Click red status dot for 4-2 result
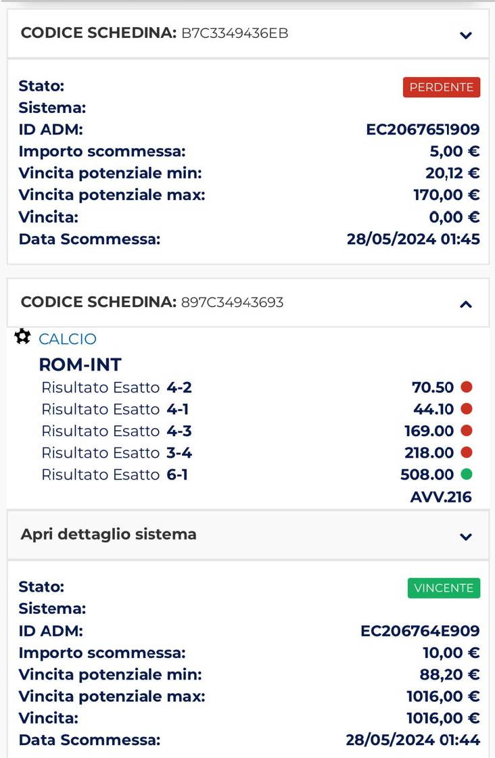495x758 pixels. click(467, 387)
